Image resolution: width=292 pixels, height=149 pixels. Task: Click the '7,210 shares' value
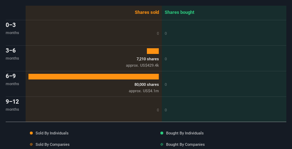(x=148, y=59)
